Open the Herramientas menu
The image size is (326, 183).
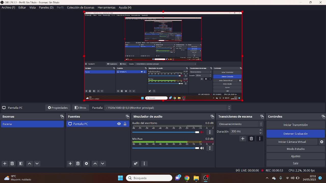[106, 7]
